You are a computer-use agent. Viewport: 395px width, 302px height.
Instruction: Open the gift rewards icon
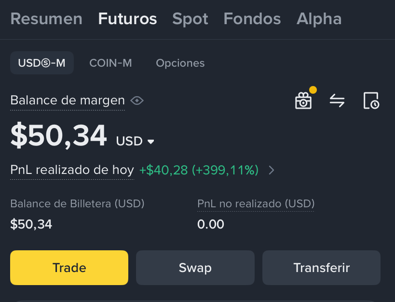[x=304, y=100]
